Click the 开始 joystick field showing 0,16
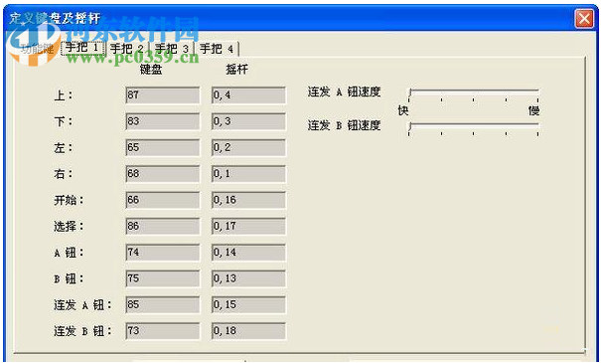This screenshot has width=601, height=363. coord(248,200)
